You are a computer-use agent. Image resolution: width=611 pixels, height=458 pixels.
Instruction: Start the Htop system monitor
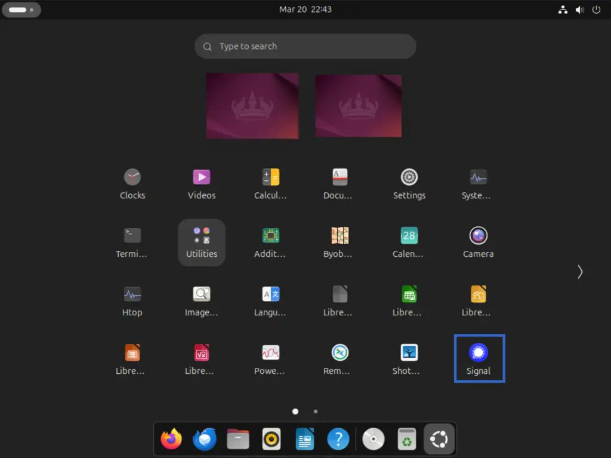pos(132,300)
